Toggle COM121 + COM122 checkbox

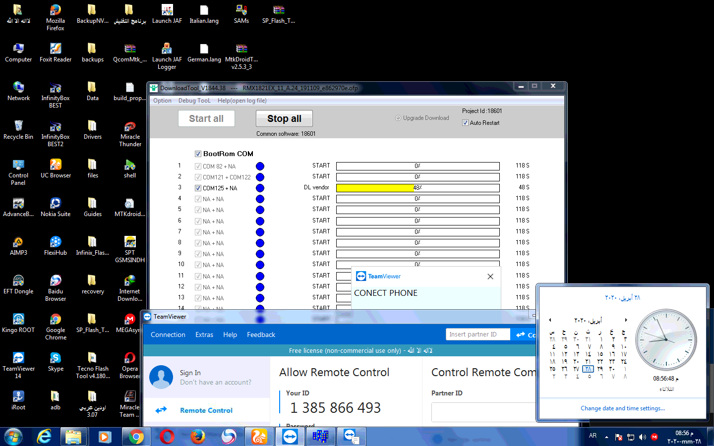[x=198, y=177]
